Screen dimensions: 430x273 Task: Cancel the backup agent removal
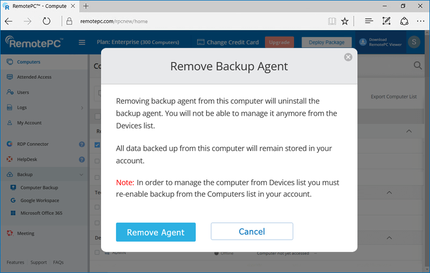[252, 232]
